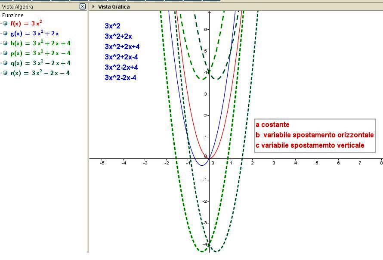This screenshot has width=383, height=260.
Task: Select the blue text label 3x^2+2x
Action: (118, 36)
